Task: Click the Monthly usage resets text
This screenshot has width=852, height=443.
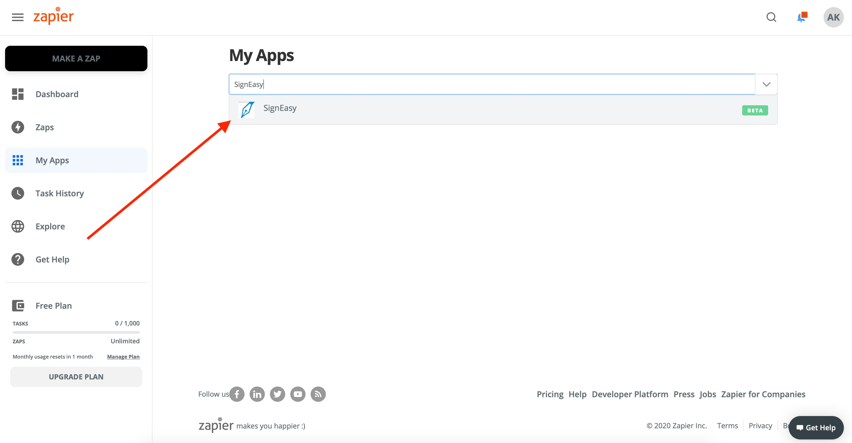Action: (x=53, y=357)
